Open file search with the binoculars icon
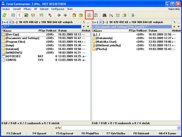Image resolution: width=182 pixels, height=137 pixels. click(104, 15)
